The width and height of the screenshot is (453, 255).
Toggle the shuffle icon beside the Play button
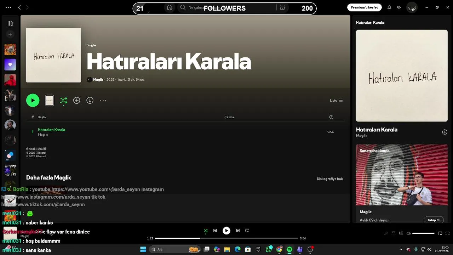63,101
